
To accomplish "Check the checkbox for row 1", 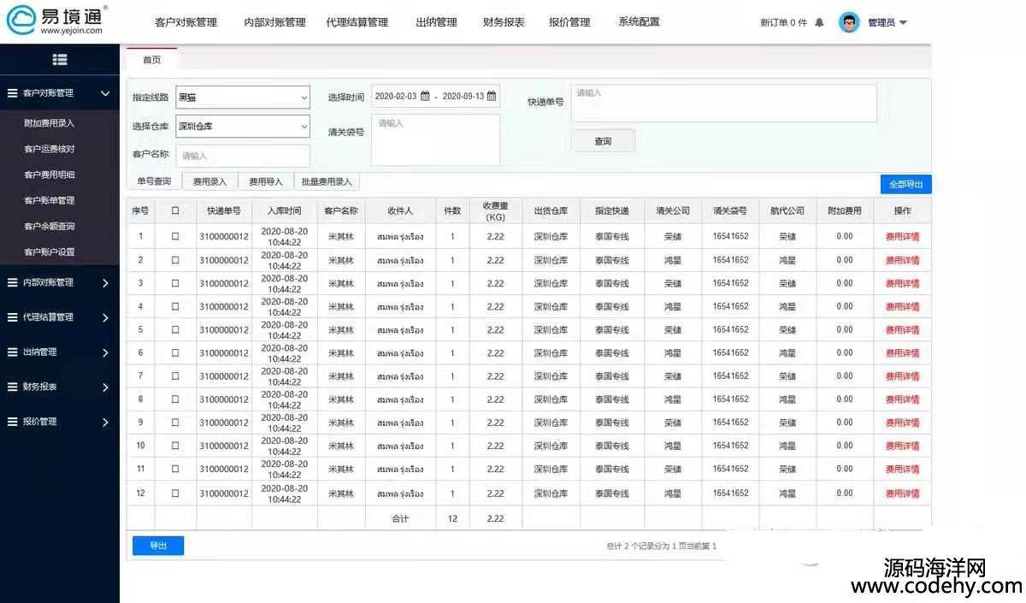I will click(175, 236).
